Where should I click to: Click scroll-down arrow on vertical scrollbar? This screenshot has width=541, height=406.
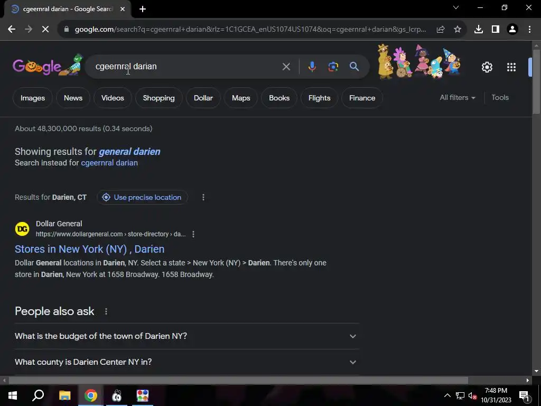pos(536,372)
